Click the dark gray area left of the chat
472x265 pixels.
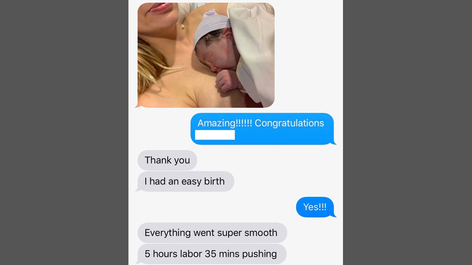pyautogui.click(x=64, y=132)
